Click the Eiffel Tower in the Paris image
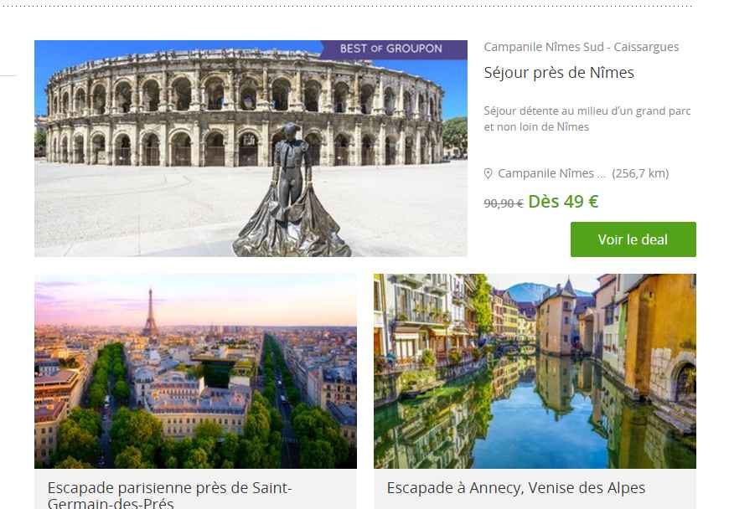Screen dimensions: 729x509 (x=150, y=312)
